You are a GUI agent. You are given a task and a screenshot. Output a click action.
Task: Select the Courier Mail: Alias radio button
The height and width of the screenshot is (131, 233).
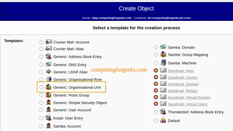pyautogui.click(x=42, y=49)
